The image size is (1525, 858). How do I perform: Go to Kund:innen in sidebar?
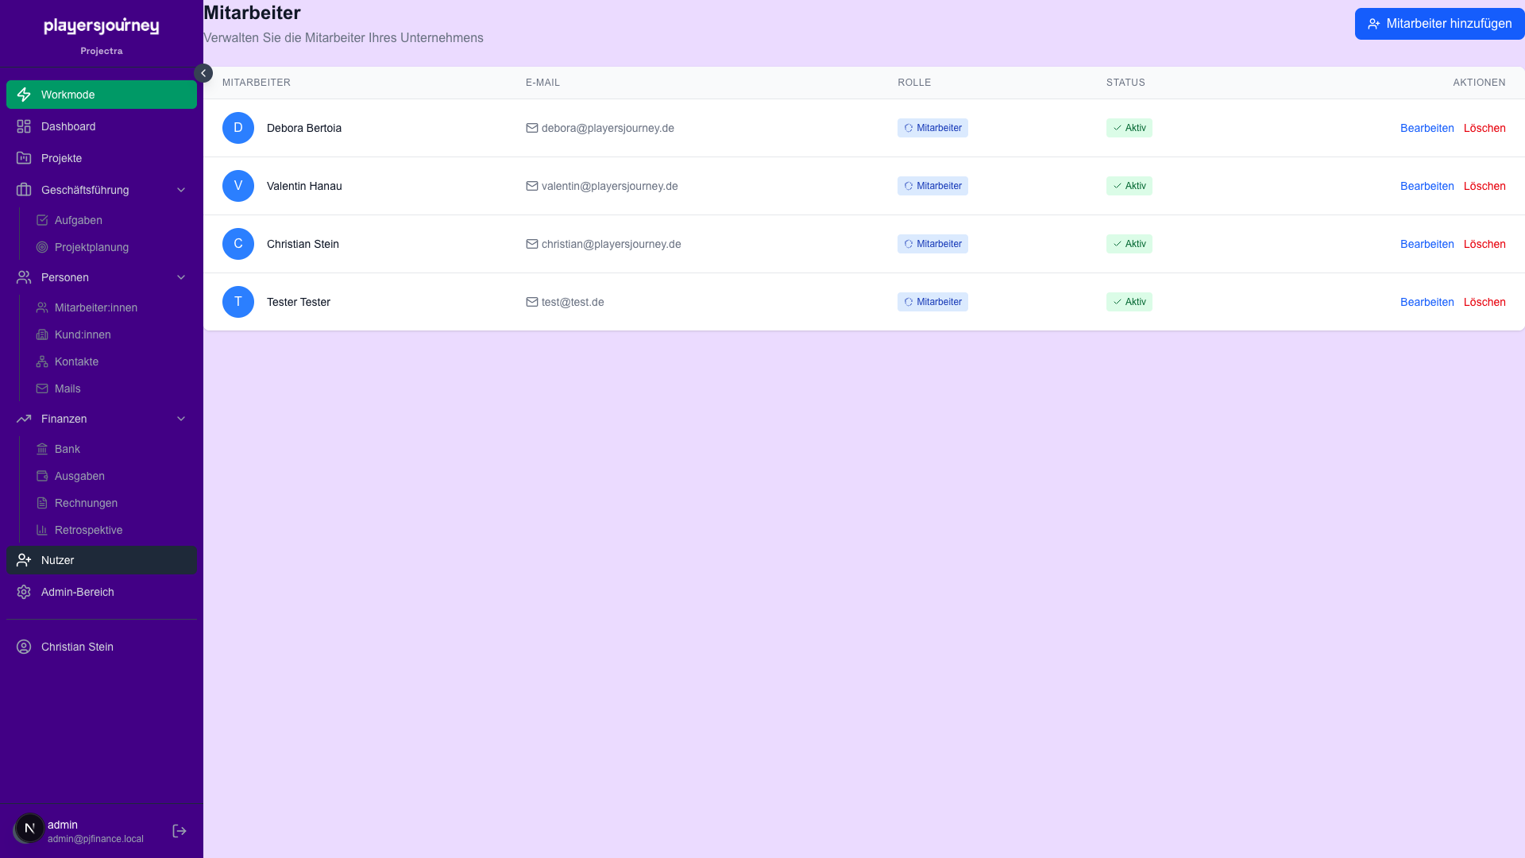tap(83, 334)
